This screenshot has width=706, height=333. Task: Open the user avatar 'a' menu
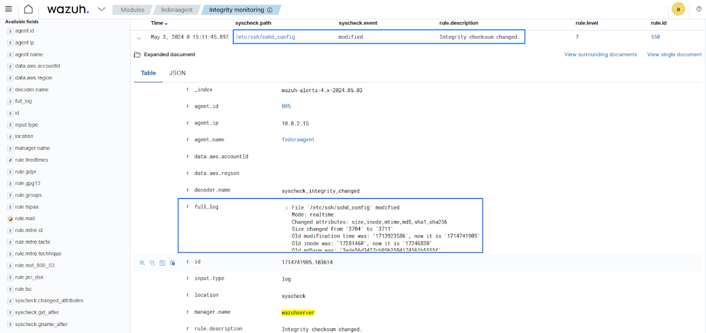click(x=678, y=9)
